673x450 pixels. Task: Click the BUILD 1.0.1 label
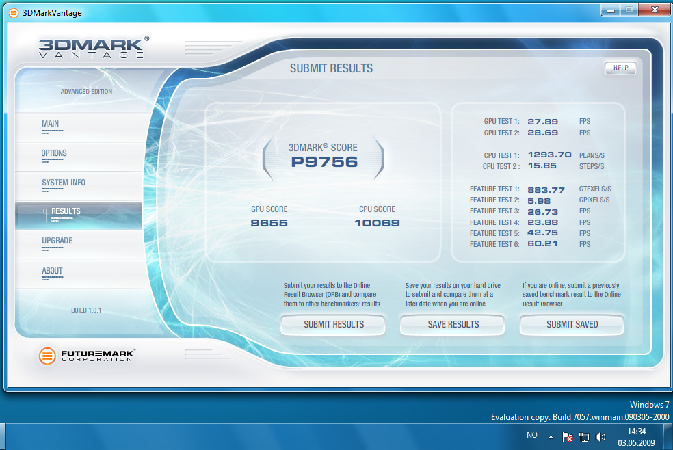click(x=86, y=310)
